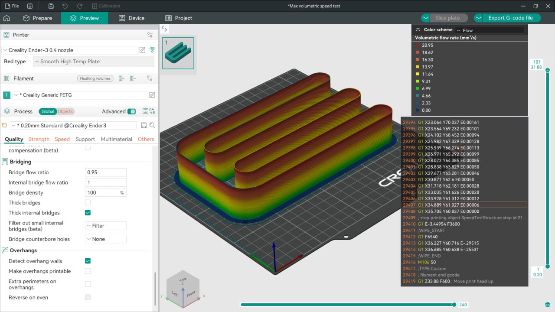Open the Calibration menu
Screen dimensions: 555x312
tap(106, 6)
